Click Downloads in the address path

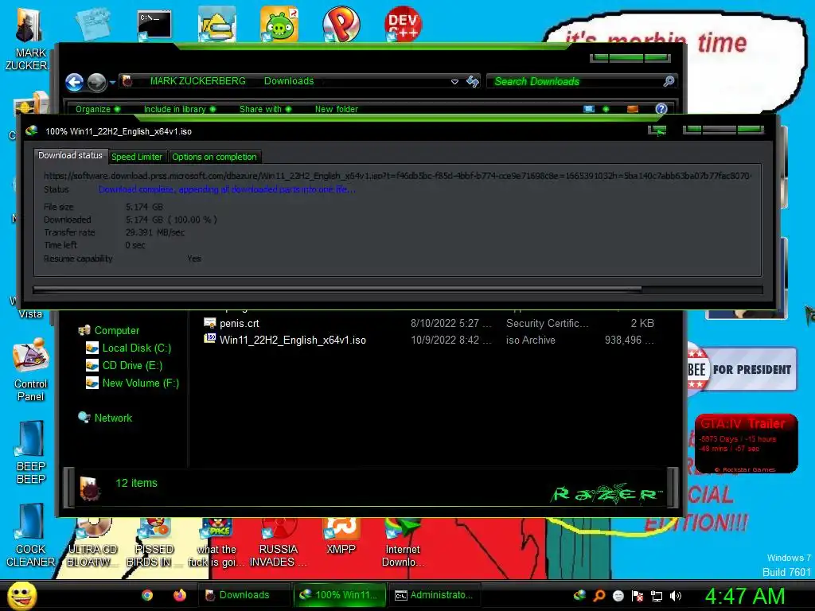(289, 81)
